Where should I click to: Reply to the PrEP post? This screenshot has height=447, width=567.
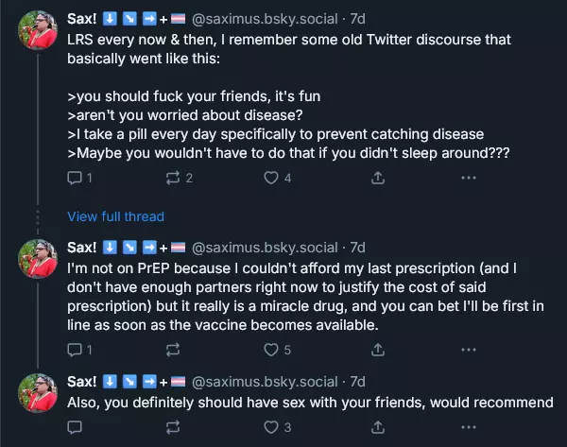pos(76,350)
